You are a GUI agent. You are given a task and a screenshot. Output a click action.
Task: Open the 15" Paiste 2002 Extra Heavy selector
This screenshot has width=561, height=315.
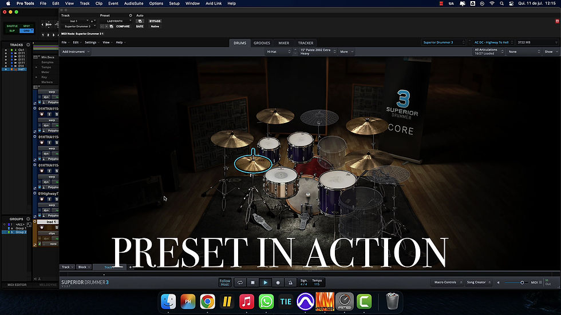point(318,52)
